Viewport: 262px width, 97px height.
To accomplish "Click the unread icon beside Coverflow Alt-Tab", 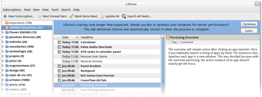I will click(x=59, y=80).
